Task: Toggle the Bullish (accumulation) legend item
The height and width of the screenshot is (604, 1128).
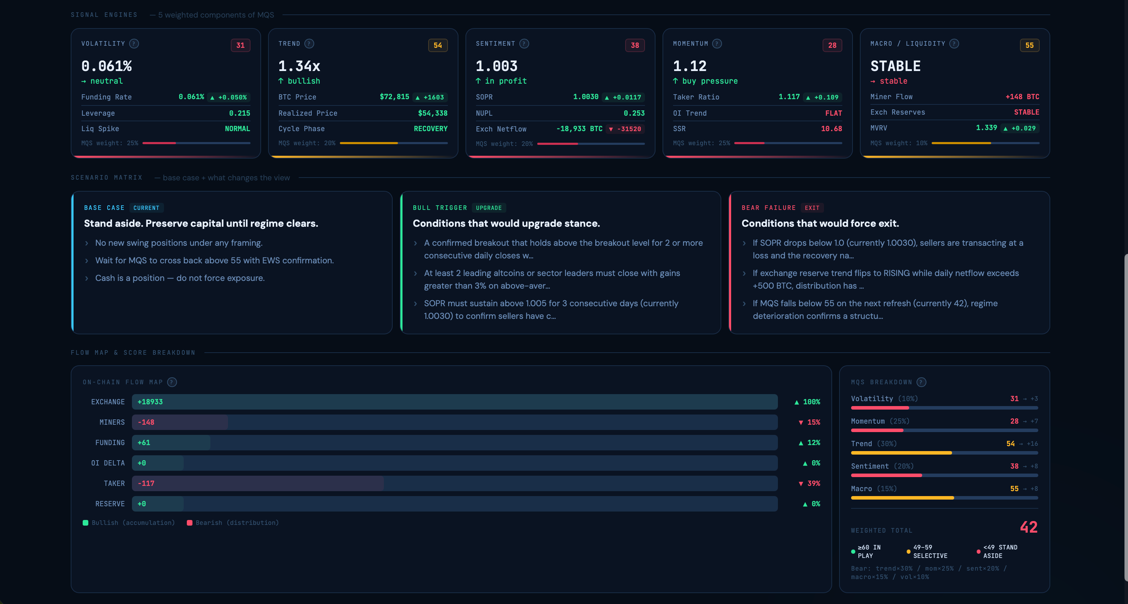Action: (129, 522)
